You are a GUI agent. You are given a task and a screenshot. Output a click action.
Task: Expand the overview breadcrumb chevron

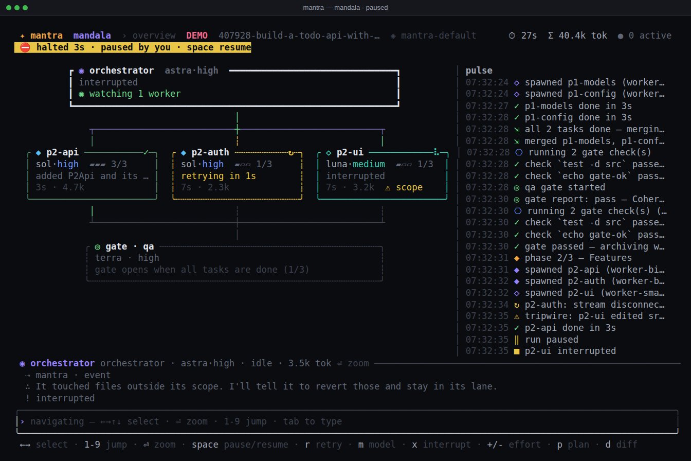pos(125,36)
